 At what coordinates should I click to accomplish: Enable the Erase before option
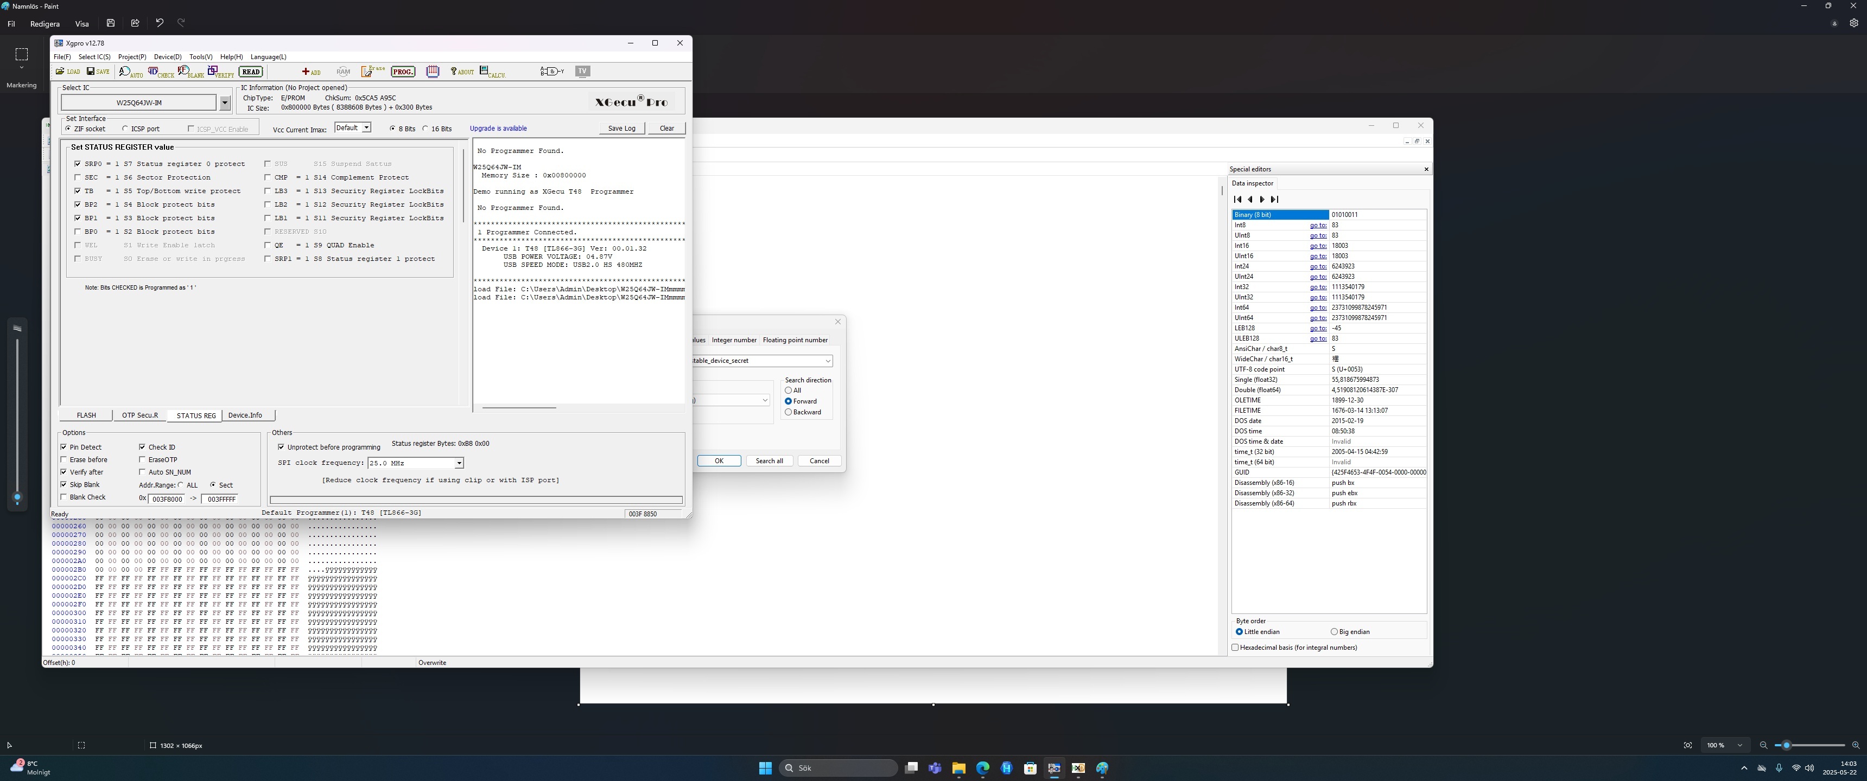pos(64,459)
